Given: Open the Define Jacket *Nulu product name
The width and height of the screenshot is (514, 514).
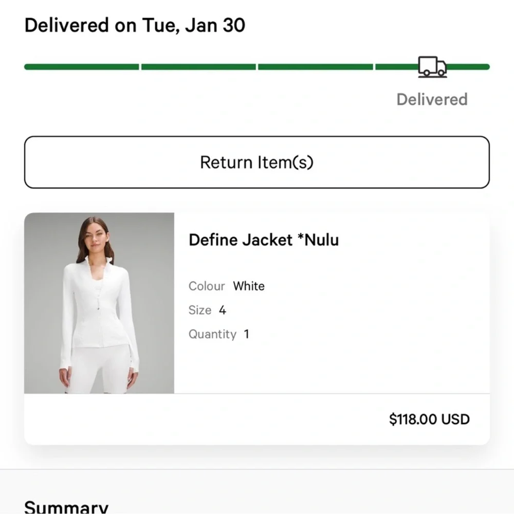Looking at the screenshot, I should 263,240.
